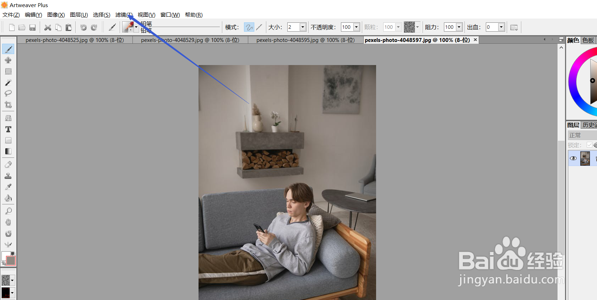Click the layer thumbnail in Layers panel
The image size is (597, 300).
[585, 159]
